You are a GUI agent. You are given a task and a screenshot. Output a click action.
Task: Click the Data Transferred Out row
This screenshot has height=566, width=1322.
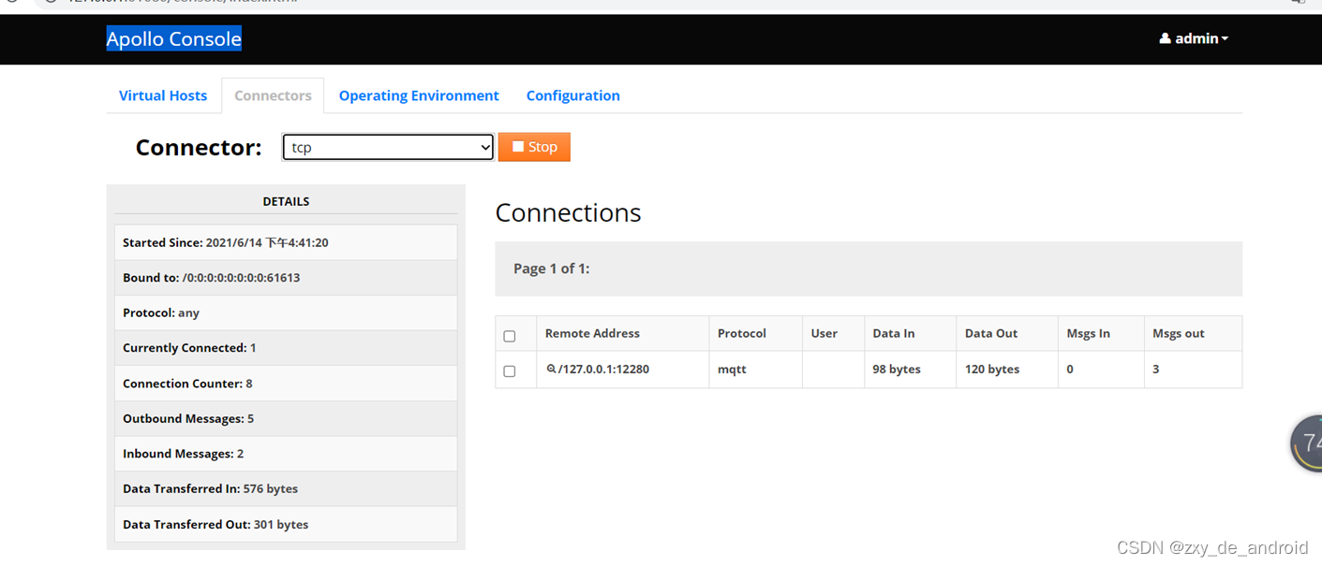point(286,524)
